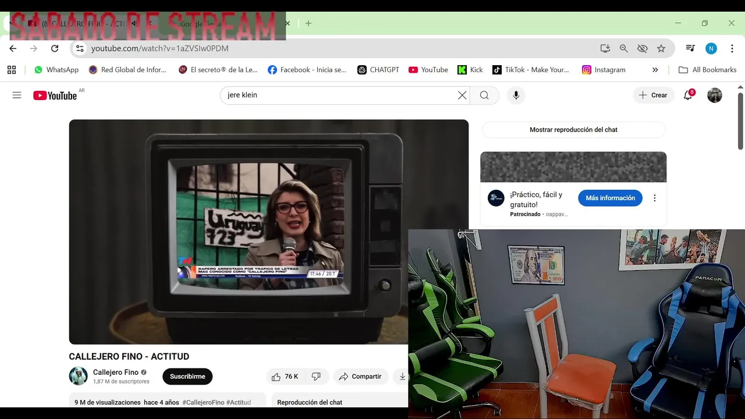Click the 9 M de visualizaciones text
Viewport: 745px width, 419px height.
(108, 402)
